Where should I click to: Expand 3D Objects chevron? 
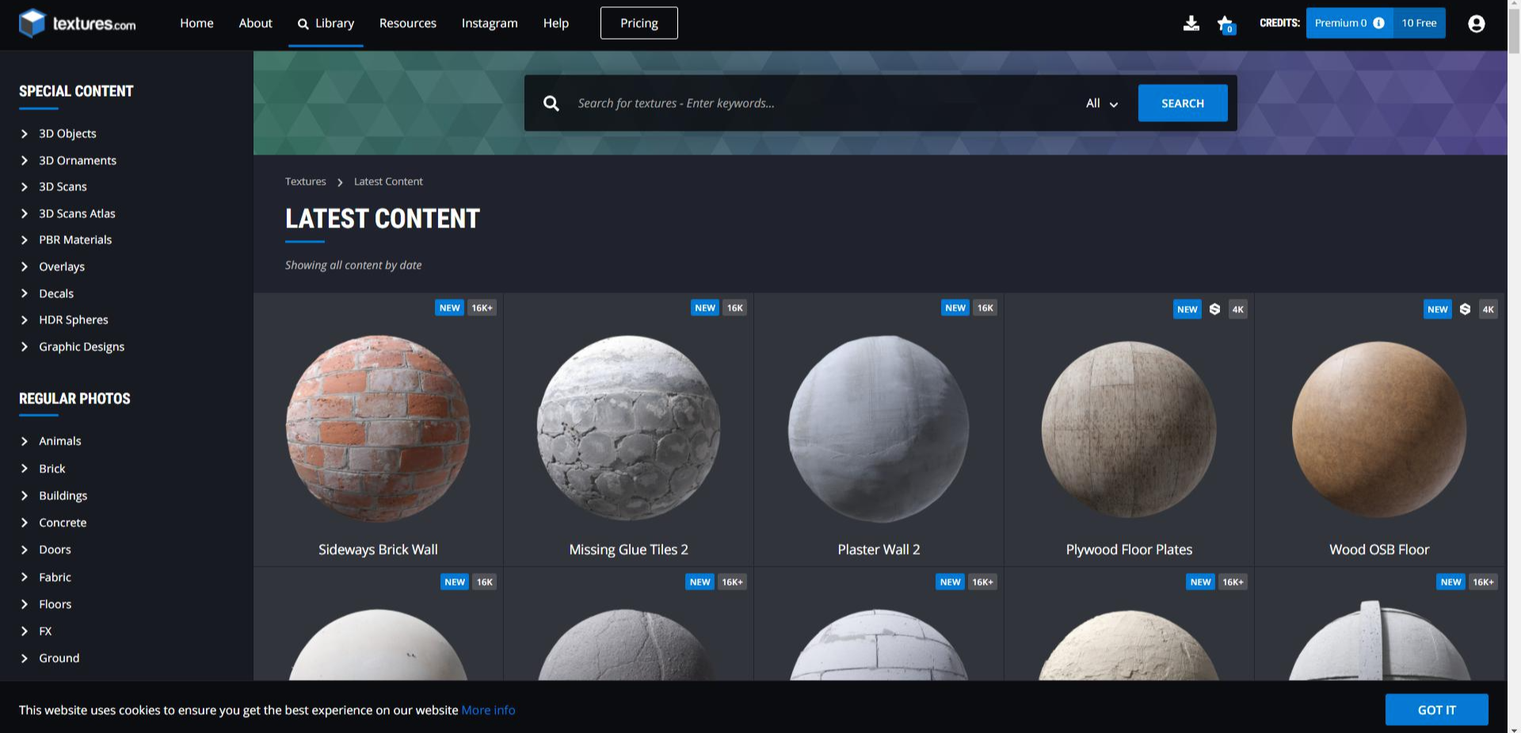(25, 134)
